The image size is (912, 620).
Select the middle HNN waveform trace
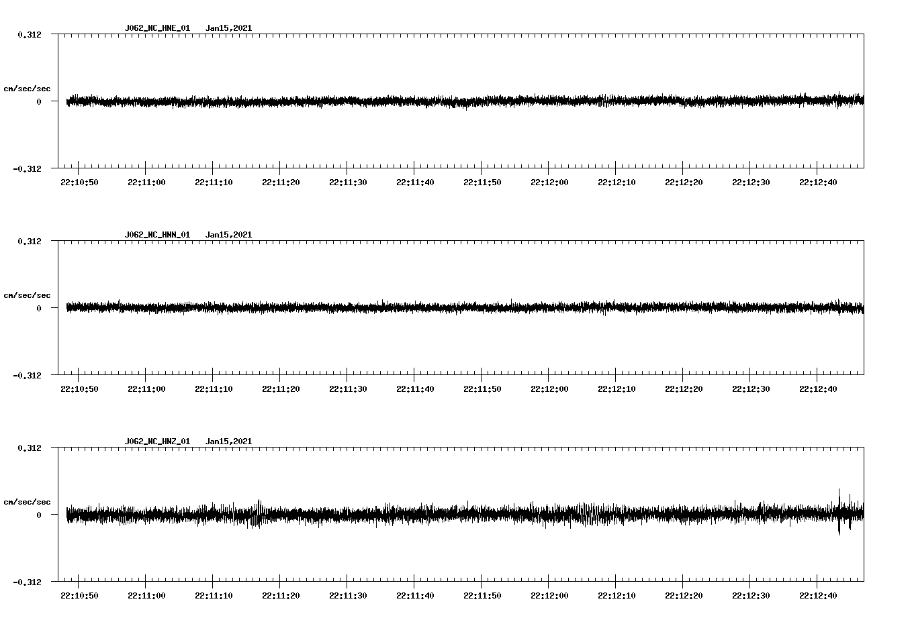(x=437, y=309)
